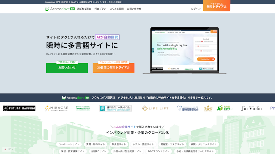Click the FUTURE MAPPING logo

pos(19,108)
